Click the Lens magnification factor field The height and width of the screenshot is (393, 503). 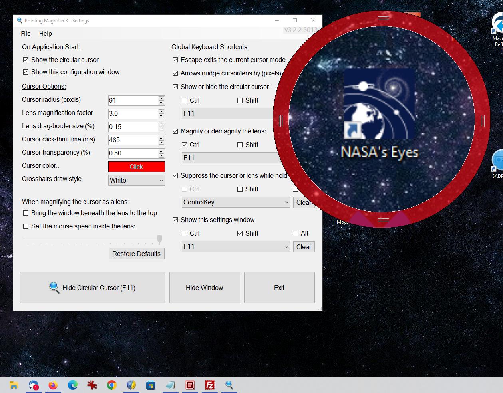point(133,113)
